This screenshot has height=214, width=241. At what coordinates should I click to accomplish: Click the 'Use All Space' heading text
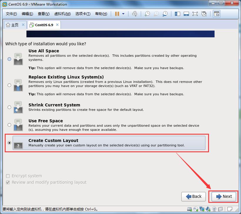[44, 51]
